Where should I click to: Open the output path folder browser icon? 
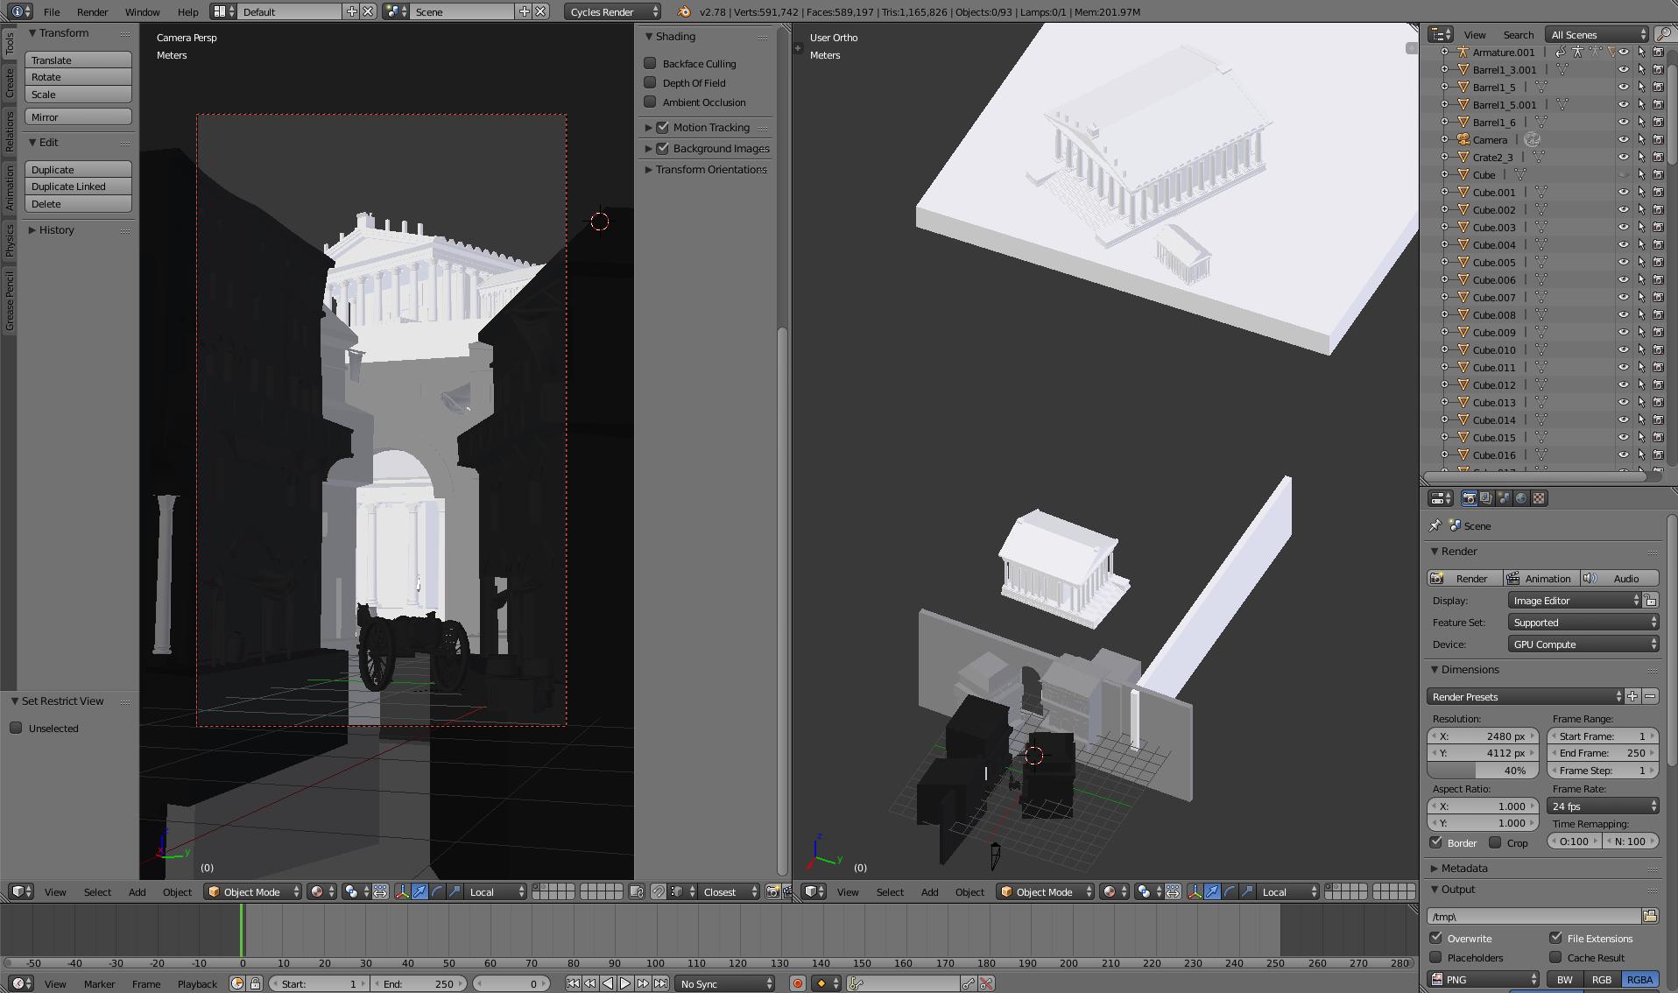1650,916
